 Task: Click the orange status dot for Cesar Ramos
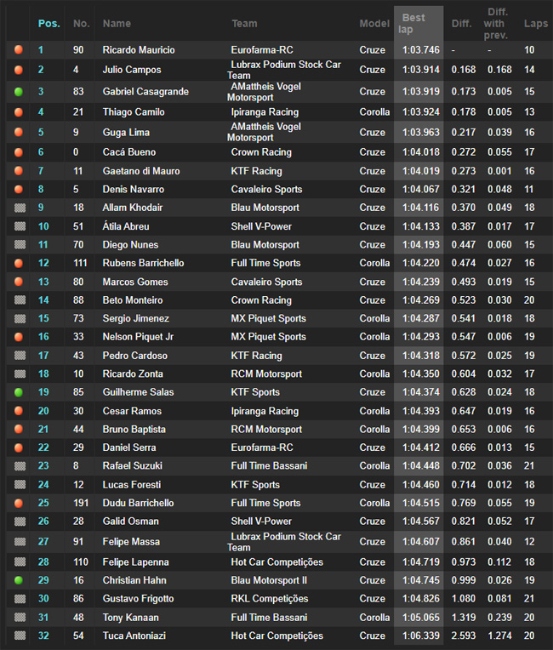19,411
